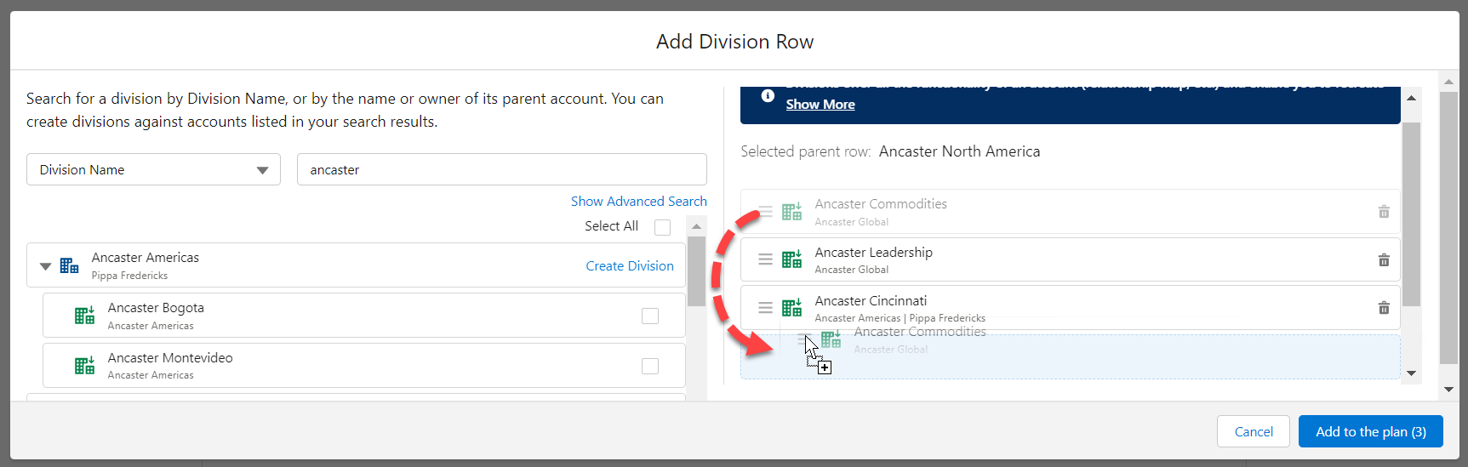This screenshot has height=467, width=1468.
Task: Tick the Ancaster Montevideo checkbox
Action: pyautogui.click(x=650, y=366)
